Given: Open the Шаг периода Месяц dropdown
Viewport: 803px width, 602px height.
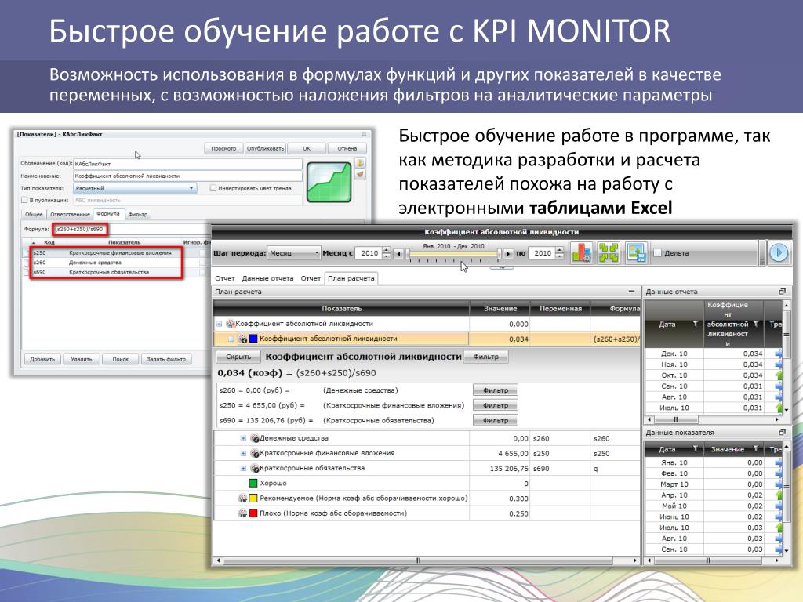Looking at the screenshot, I should point(294,253).
